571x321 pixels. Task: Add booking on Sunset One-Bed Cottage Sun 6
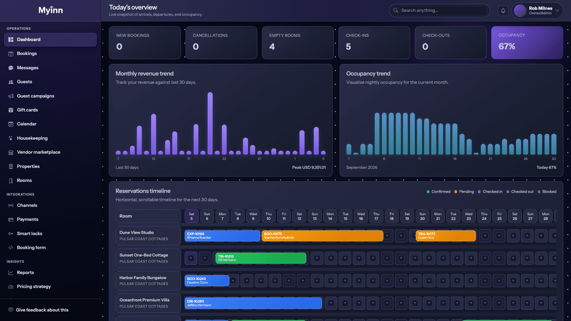(205, 258)
